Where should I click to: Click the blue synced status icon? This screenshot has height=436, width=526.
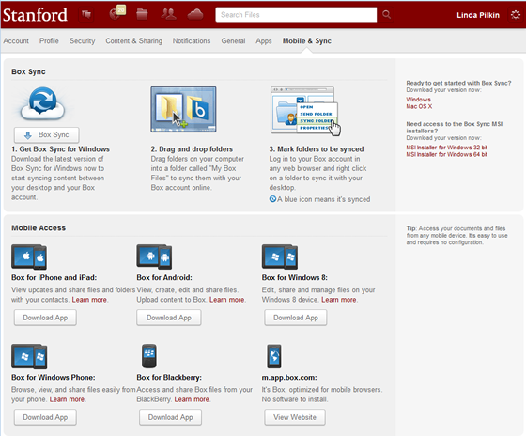pyautogui.click(x=272, y=199)
